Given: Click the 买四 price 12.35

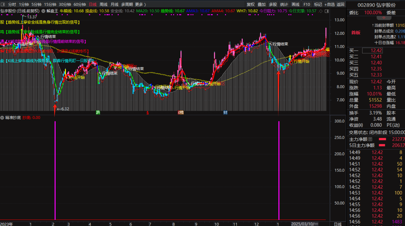Looking at the screenshot, I should pos(376,69).
